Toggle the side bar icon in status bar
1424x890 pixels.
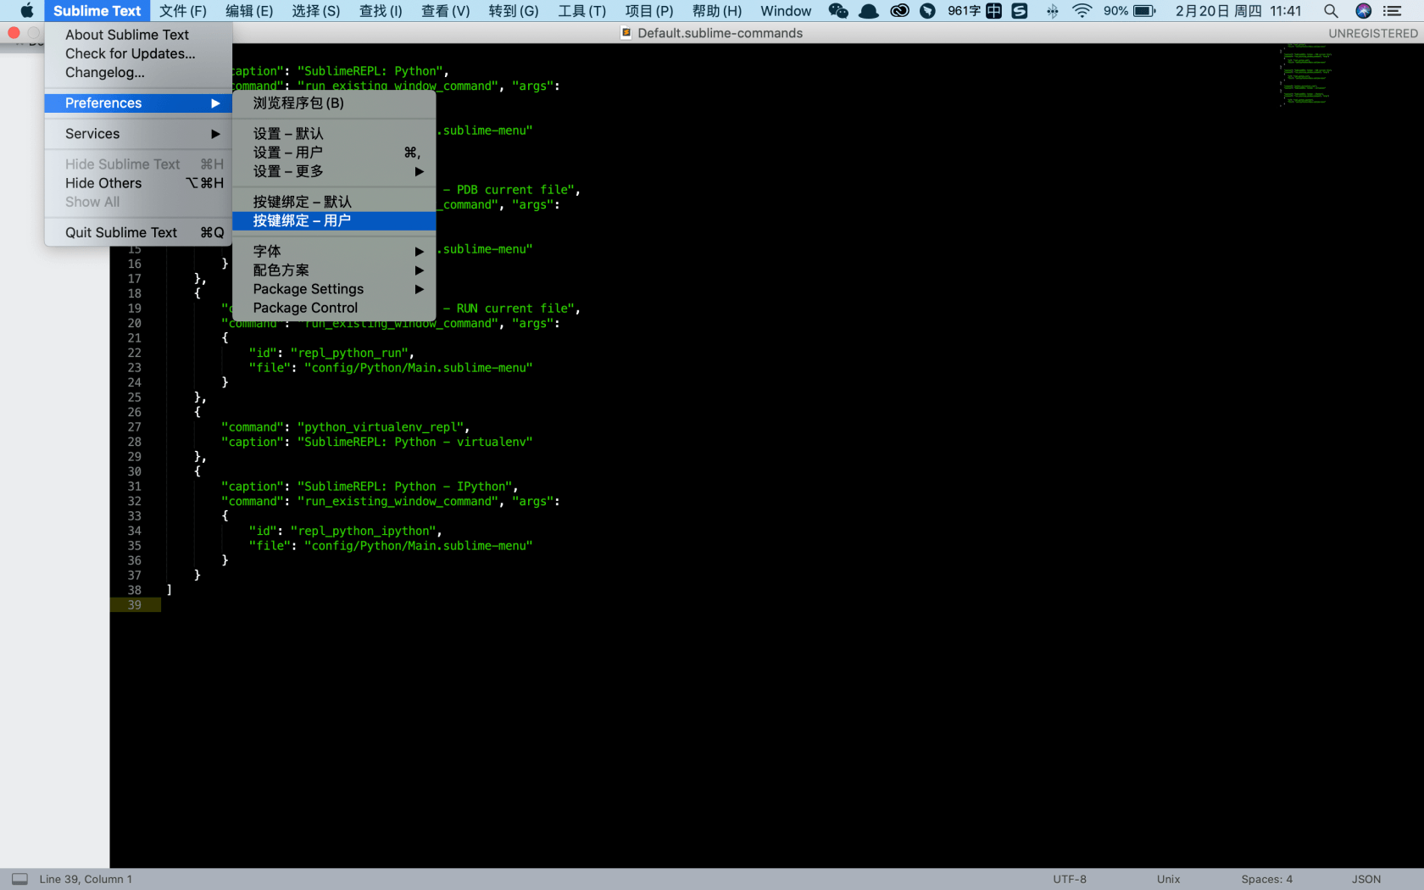tap(19, 879)
